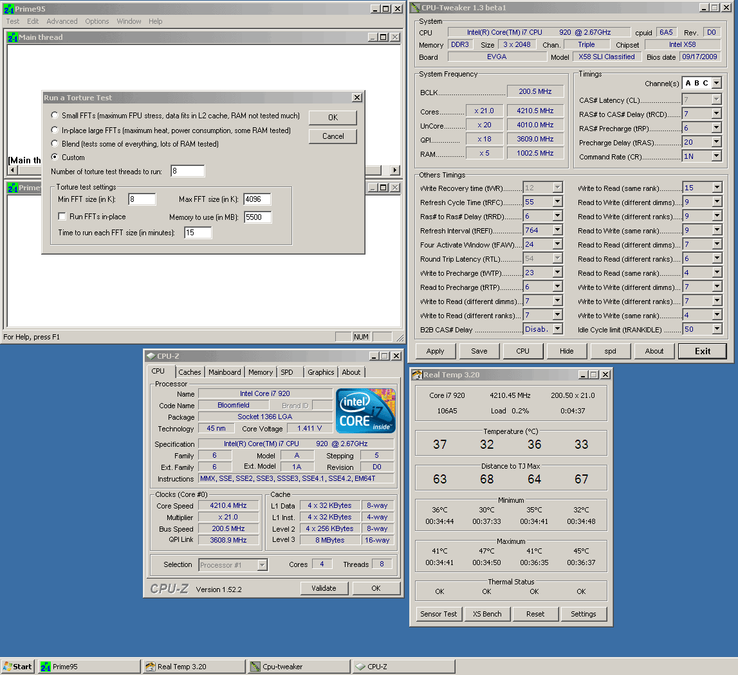The height and width of the screenshot is (675, 738).
Task: Click the Memory to use (in MB) field
Action: 257,217
